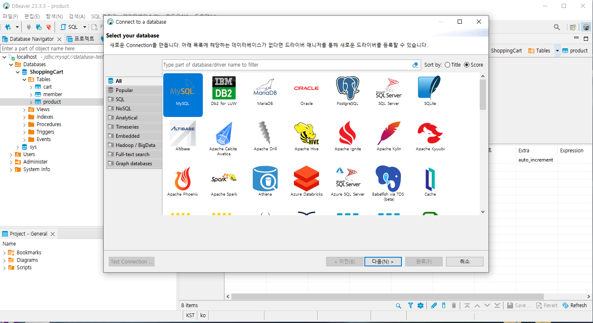
Task: Focus the driver name filter field
Action: (x=287, y=65)
